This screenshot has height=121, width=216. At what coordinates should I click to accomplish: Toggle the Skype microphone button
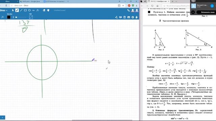(x=212, y=6)
